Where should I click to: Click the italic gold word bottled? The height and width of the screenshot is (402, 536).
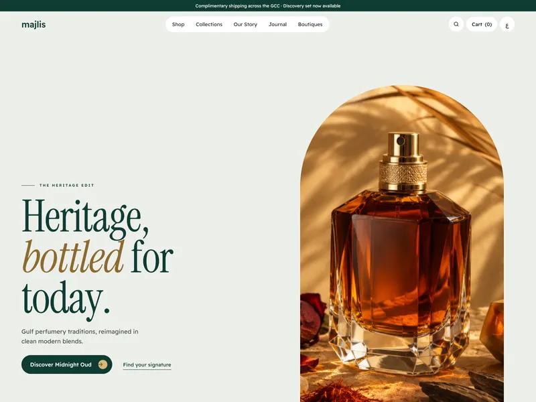[73, 257]
